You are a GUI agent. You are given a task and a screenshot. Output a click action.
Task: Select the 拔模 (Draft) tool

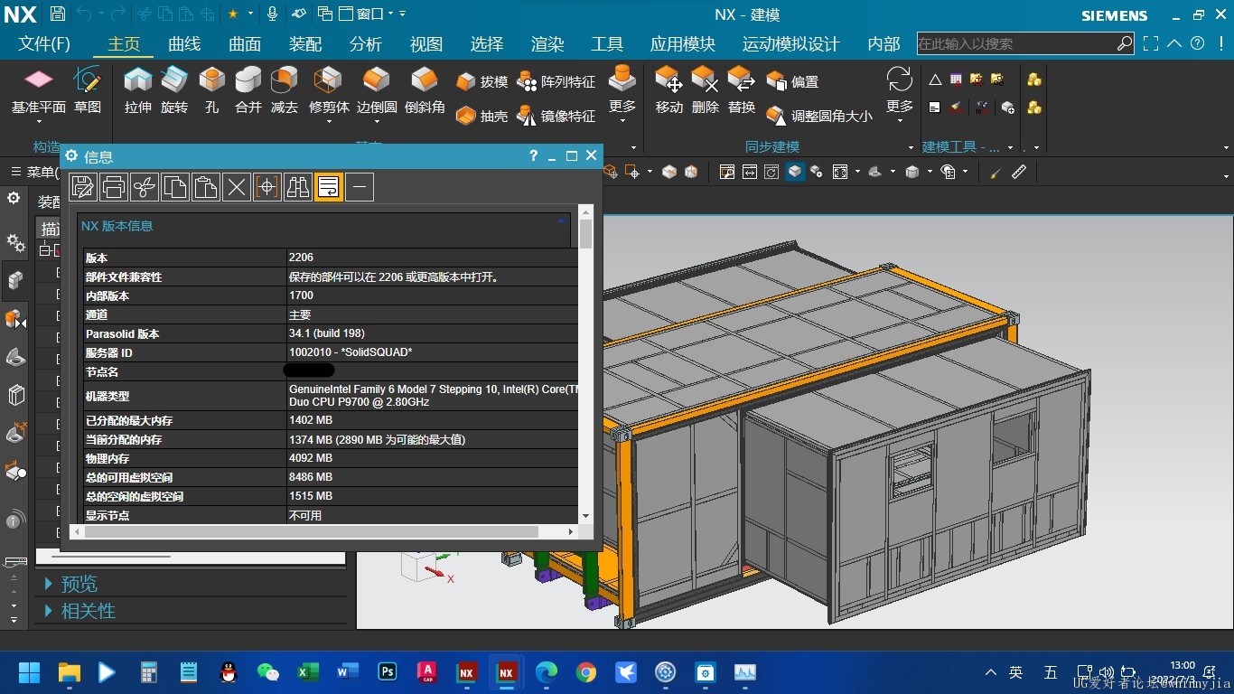click(482, 81)
